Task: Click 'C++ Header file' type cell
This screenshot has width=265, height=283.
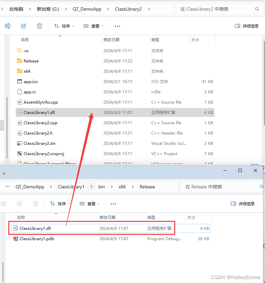Action: click(167, 133)
